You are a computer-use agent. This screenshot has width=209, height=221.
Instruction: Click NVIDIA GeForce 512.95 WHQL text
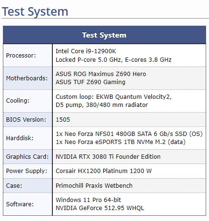(100, 208)
